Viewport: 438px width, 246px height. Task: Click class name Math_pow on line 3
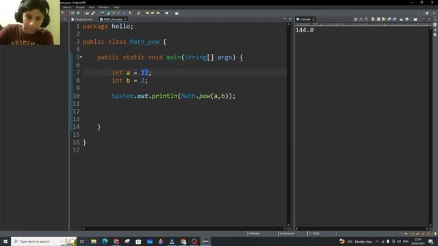pyautogui.click(x=144, y=42)
